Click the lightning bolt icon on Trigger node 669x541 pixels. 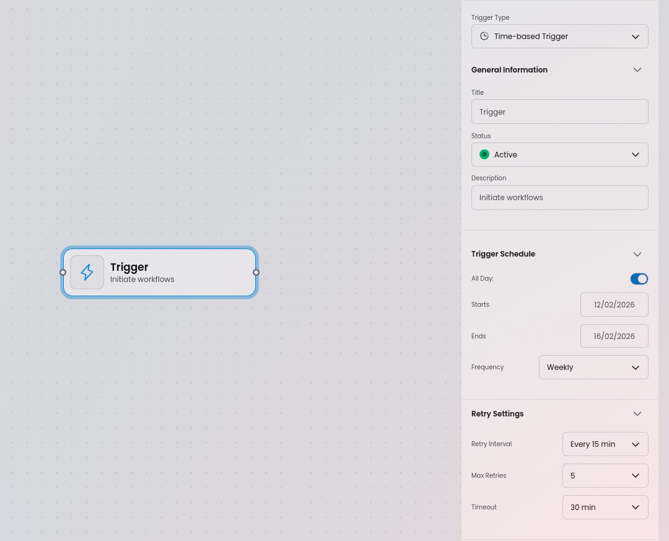87,272
